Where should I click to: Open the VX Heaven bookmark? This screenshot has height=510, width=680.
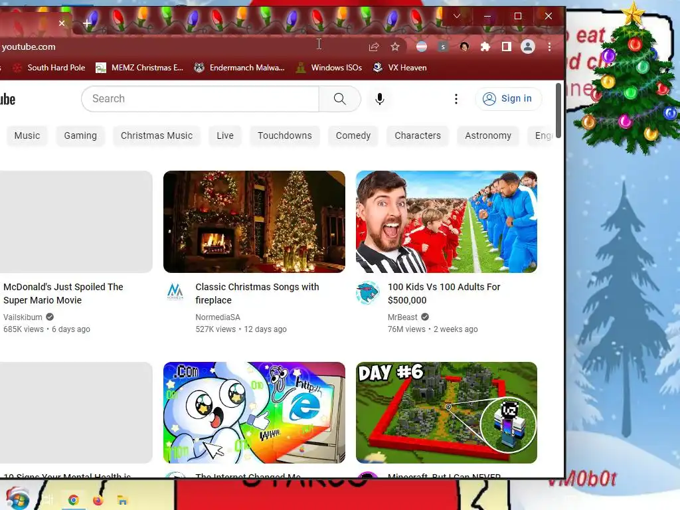(x=400, y=68)
